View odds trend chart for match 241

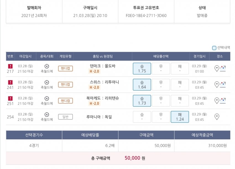223,84
